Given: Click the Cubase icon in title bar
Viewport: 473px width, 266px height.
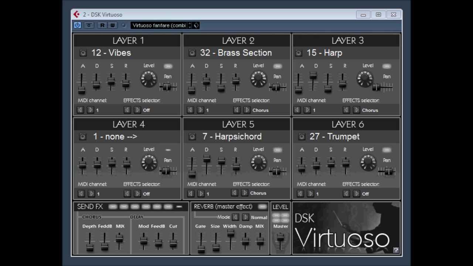Looking at the screenshot, I should (76, 14).
